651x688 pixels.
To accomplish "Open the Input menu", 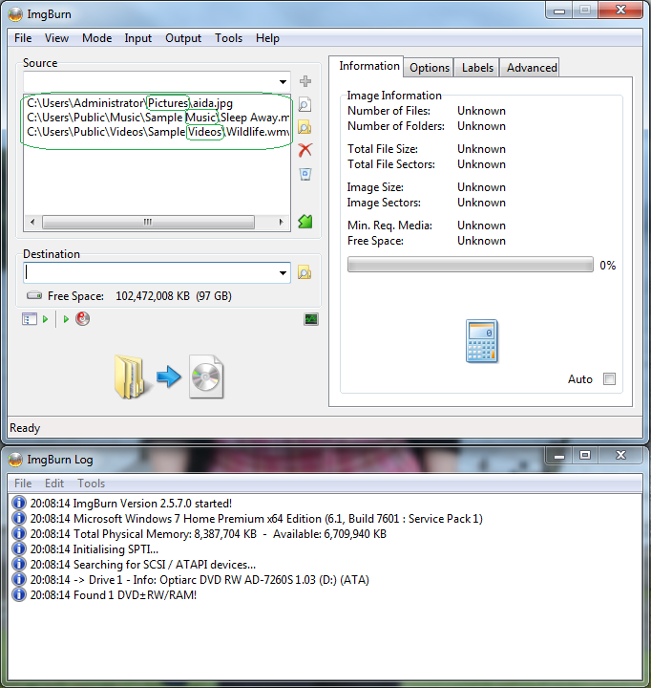I will click(x=138, y=38).
